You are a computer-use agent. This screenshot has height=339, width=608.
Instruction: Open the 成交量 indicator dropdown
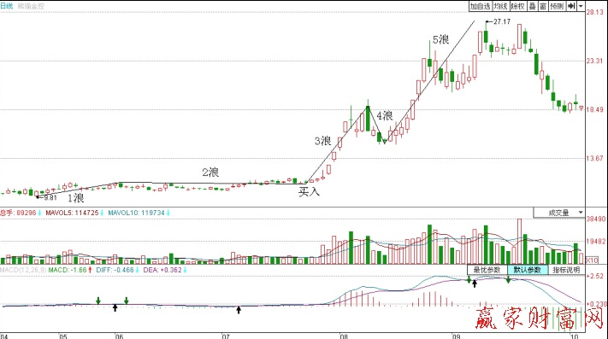tap(558, 213)
